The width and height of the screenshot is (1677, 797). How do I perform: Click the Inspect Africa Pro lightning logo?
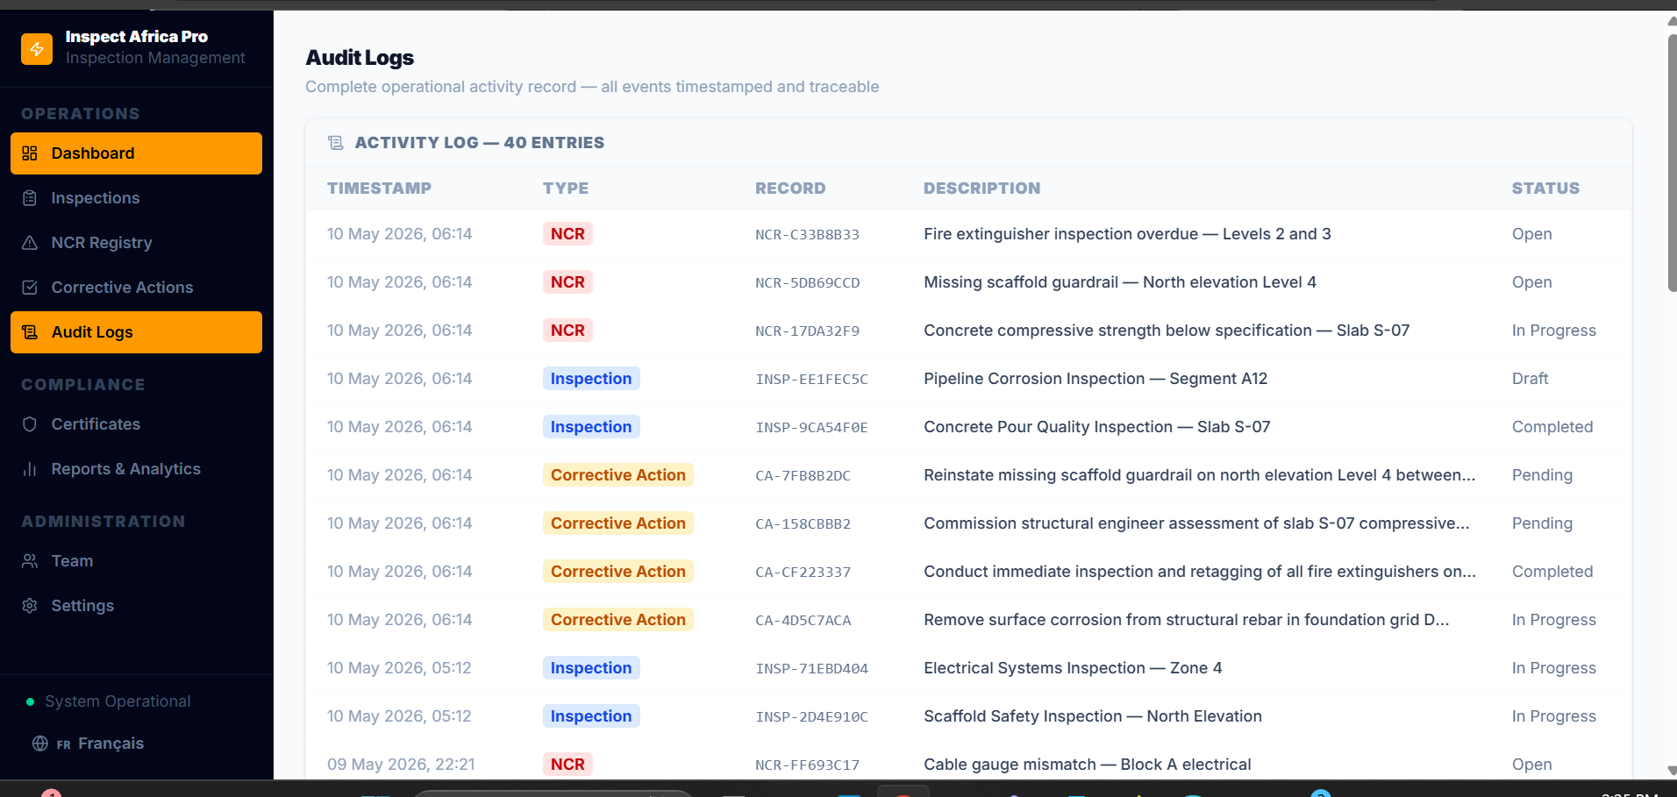[37, 49]
